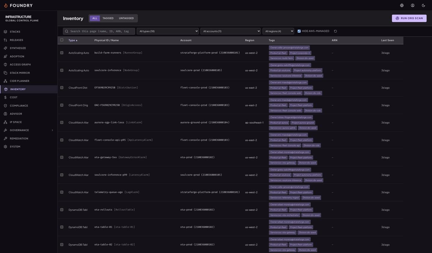Click the Stacks sidebar icon

click(x=5, y=32)
